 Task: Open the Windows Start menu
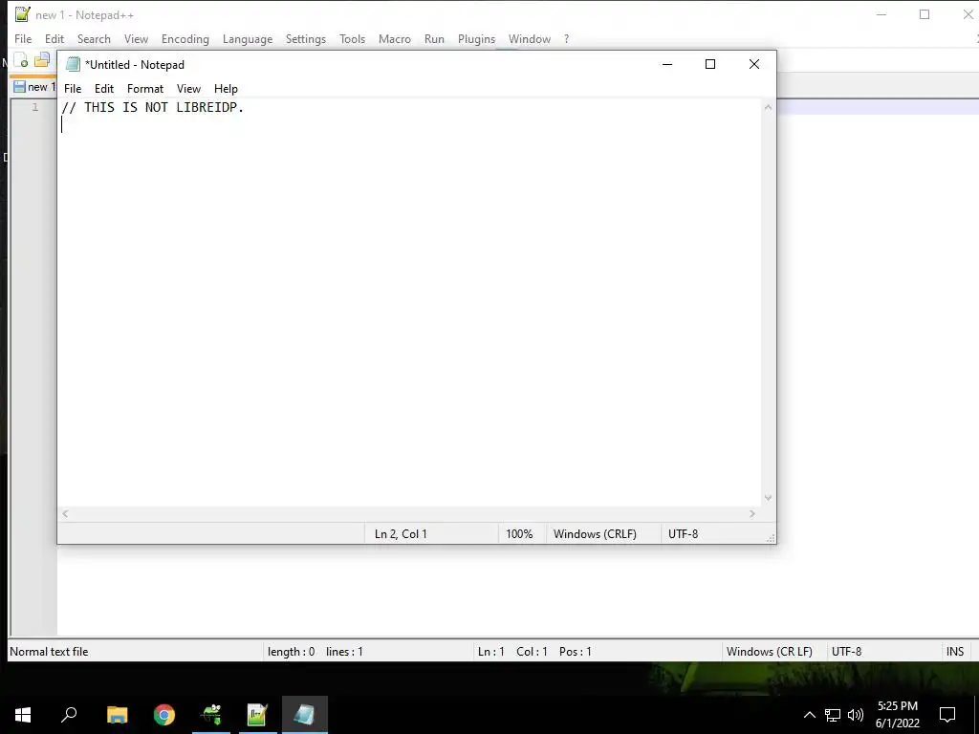pos(23,715)
